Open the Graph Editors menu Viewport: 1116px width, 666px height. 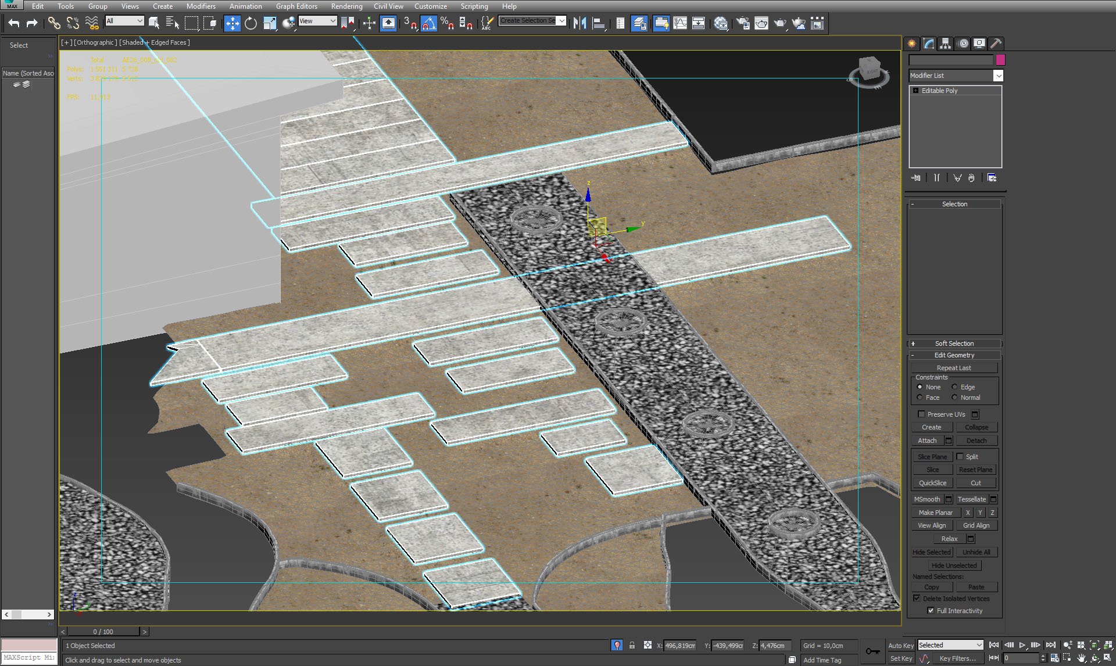(296, 6)
